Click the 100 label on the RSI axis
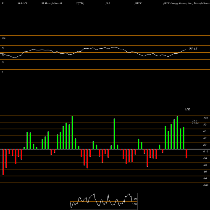 pyautogui.click(x=3, y=38)
